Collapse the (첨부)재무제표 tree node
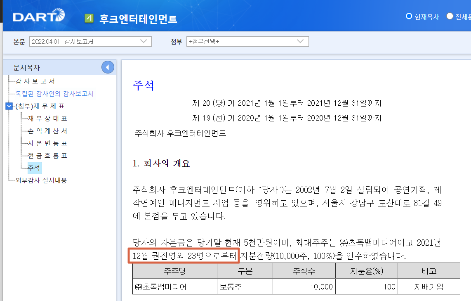471x301 pixels. click(x=9, y=105)
